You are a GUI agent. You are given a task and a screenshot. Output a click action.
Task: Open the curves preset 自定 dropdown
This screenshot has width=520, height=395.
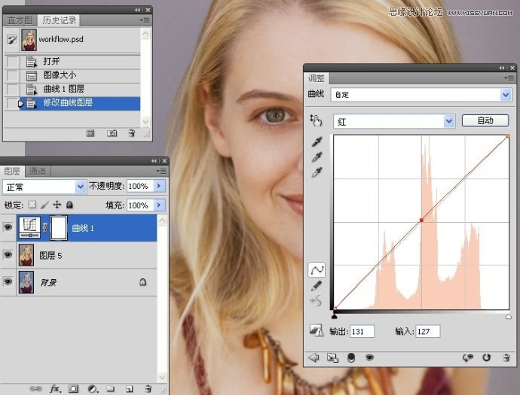[506, 95]
